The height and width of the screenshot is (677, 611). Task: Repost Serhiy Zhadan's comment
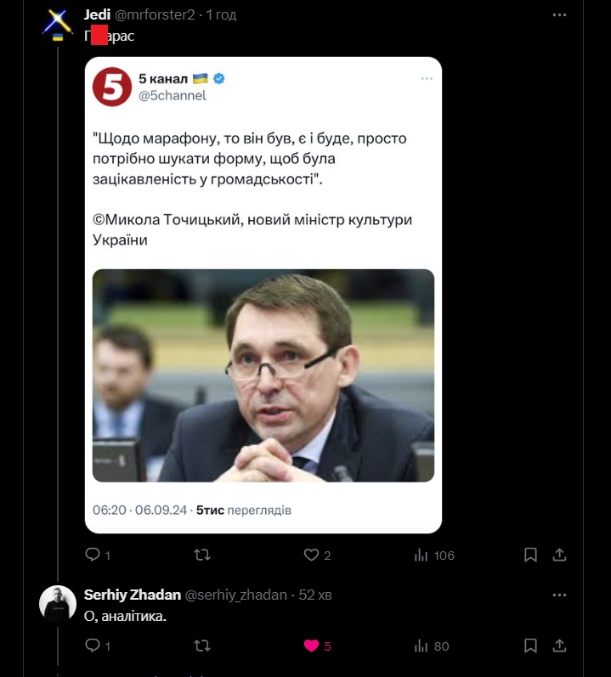click(x=202, y=646)
